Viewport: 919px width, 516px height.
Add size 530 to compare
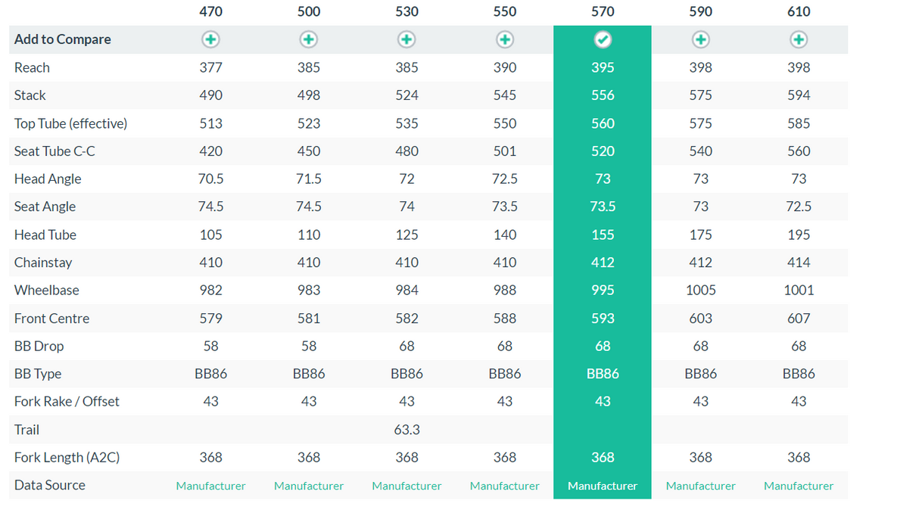point(407,39)
